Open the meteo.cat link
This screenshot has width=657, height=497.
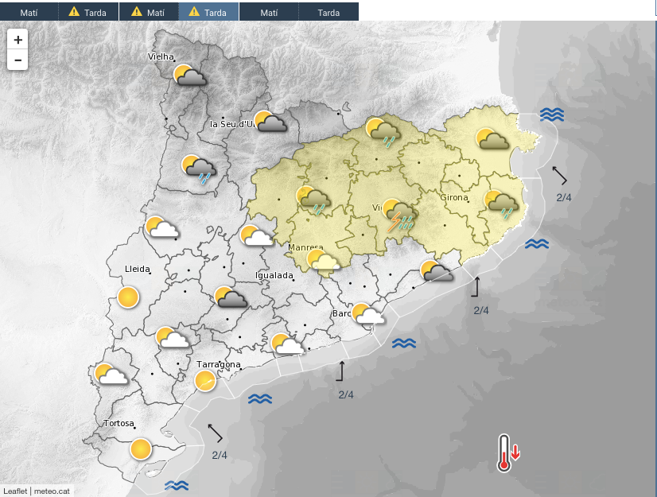53,491
